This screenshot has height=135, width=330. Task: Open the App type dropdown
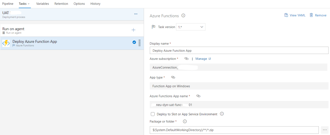[x=239, y=86]
